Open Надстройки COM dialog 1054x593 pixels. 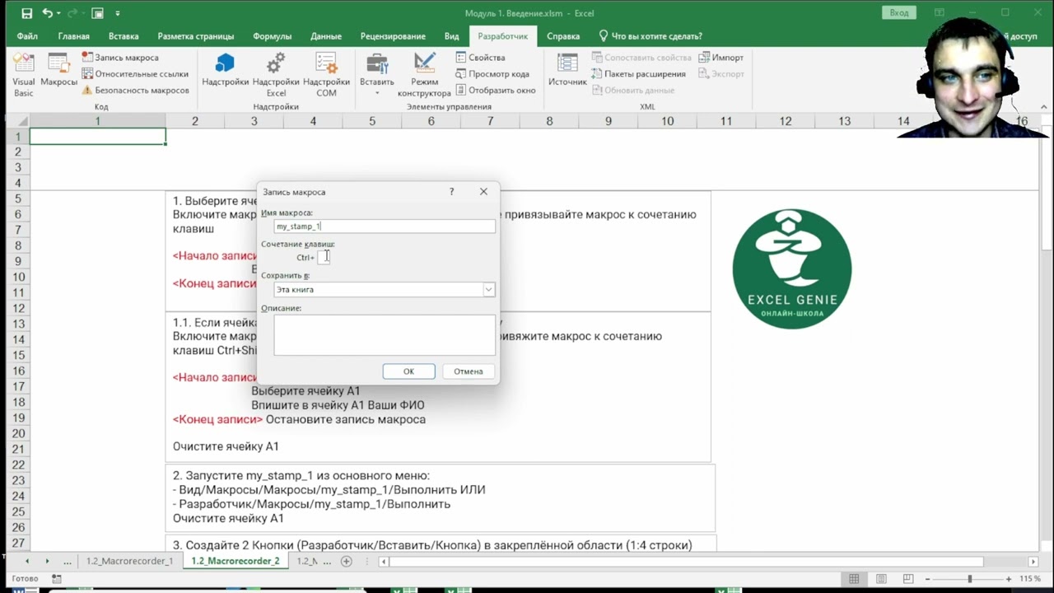326,74
